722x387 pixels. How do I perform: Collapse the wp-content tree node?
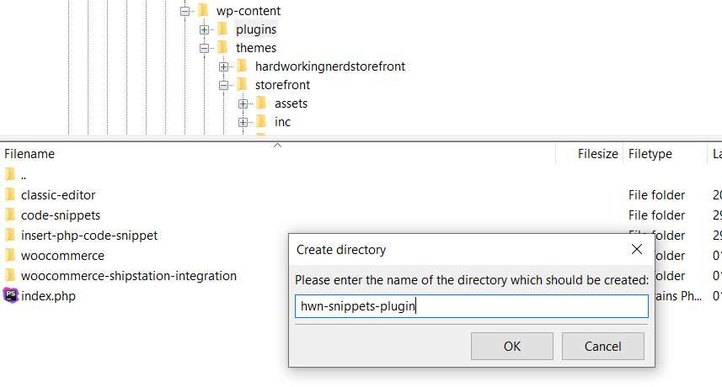[x=185, y=11]
